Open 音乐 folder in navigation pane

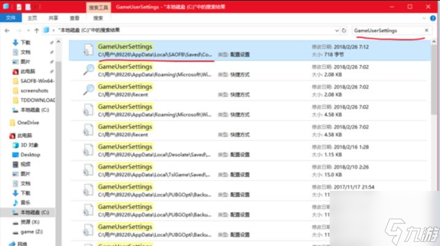click(x=26, y=202)
